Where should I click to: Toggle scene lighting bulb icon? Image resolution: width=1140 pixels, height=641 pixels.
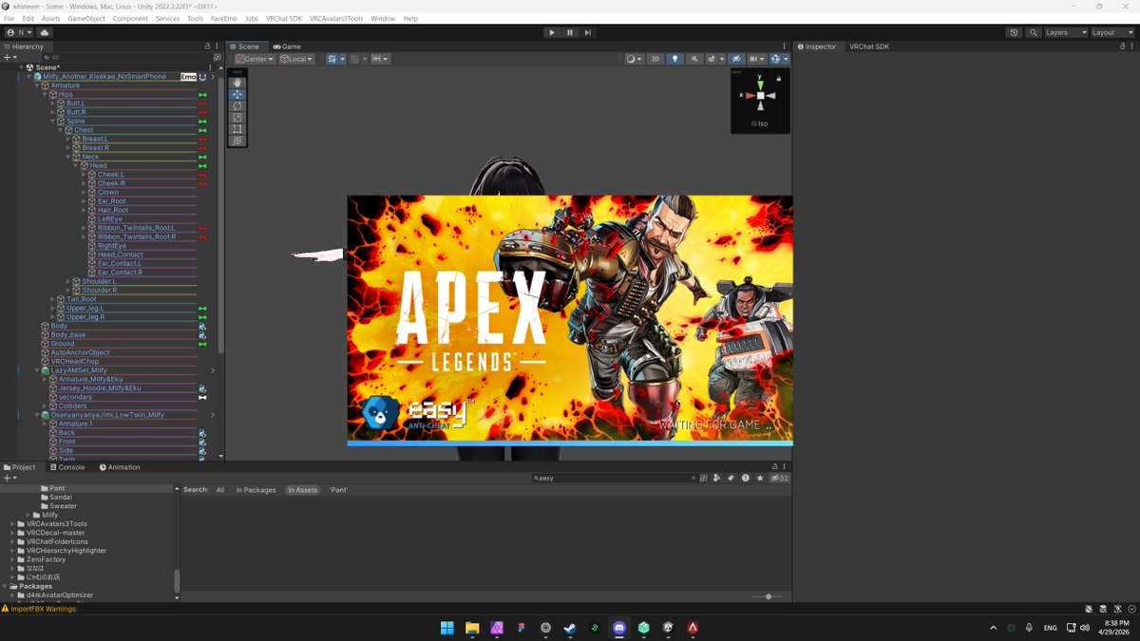[x=675, y=59]
